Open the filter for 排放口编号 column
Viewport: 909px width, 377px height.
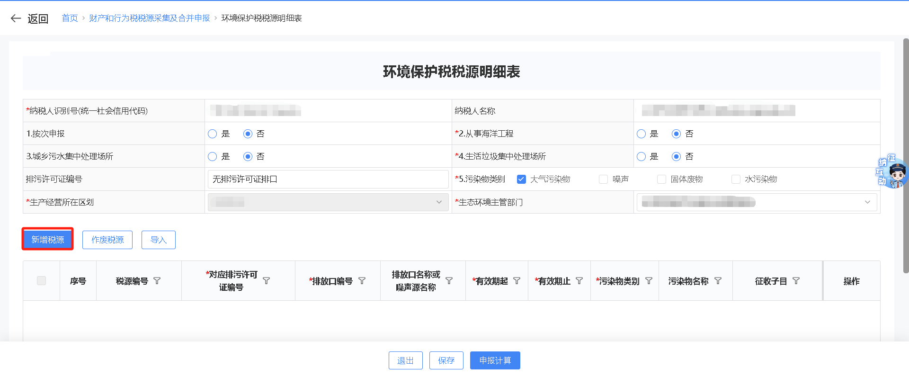362,281
